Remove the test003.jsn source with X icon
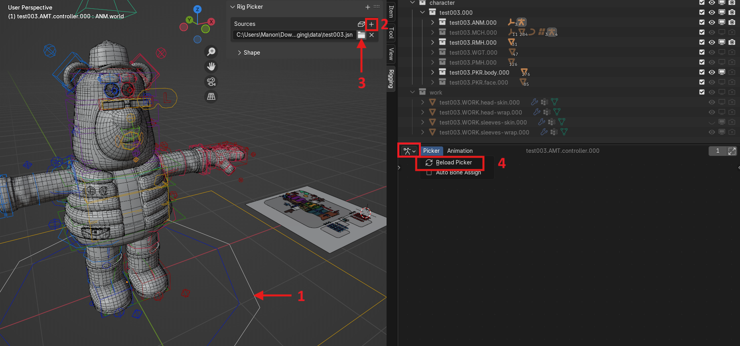 click(x=371, y=35)
